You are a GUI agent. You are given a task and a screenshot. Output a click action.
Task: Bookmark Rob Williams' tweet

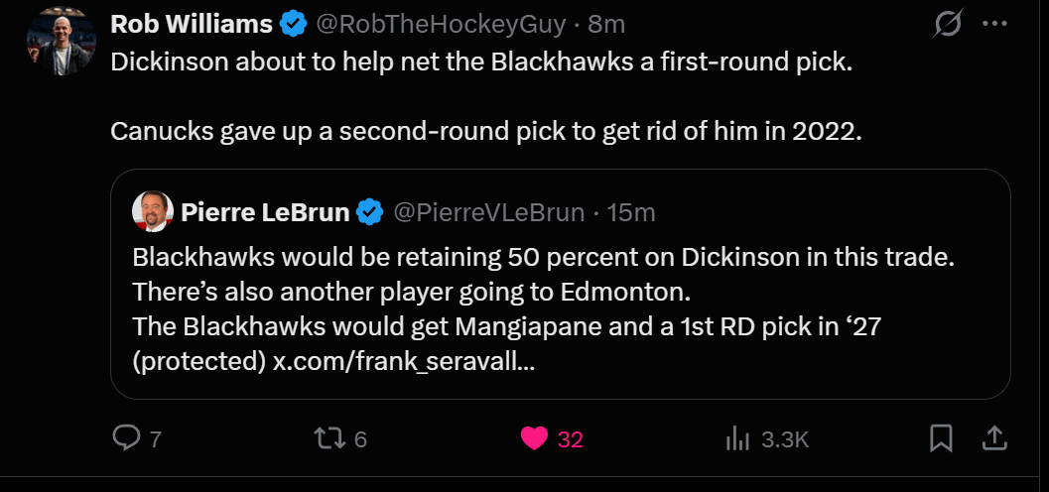[x=941, y=437]
